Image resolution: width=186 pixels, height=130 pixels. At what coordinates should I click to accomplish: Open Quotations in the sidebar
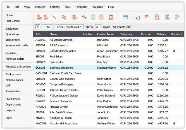point(12,34)
